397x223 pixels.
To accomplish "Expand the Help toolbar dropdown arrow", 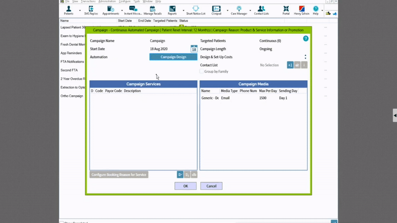I will tap(322, 10).
